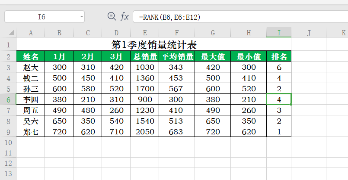Click the 最小值 header cell
This screenshot has height=180, width=348.
tap(249, 56)
